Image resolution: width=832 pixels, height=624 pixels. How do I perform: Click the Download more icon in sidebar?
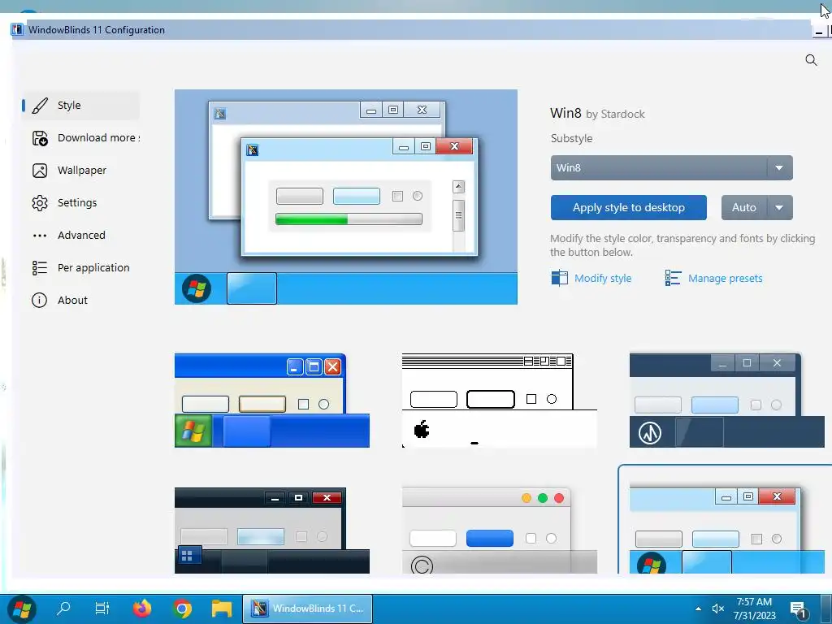point(40,138)
